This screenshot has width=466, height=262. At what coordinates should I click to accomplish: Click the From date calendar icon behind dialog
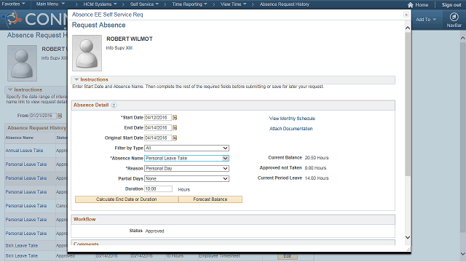60,116
